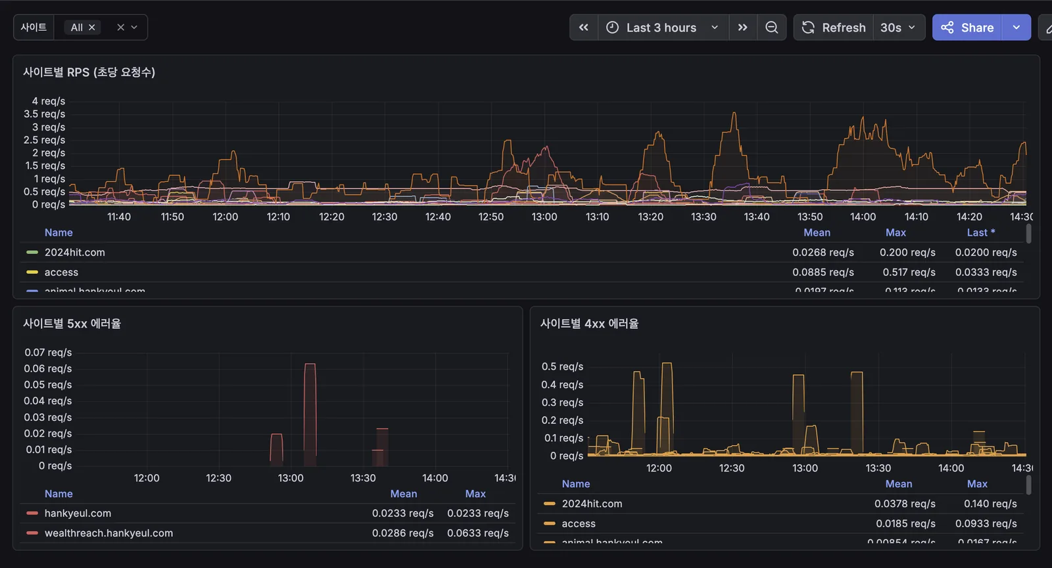
Task: Sort RPS legend by Max
Action: [896, 232]
